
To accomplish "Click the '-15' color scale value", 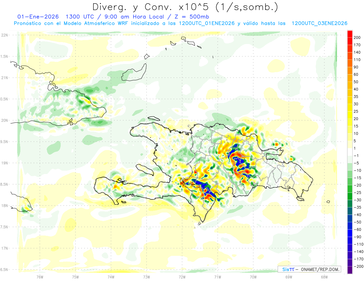I will (357, 178).
